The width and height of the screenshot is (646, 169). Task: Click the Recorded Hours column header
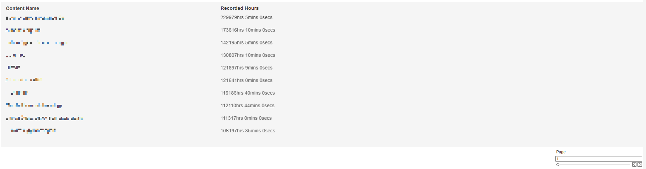point(239,8)
